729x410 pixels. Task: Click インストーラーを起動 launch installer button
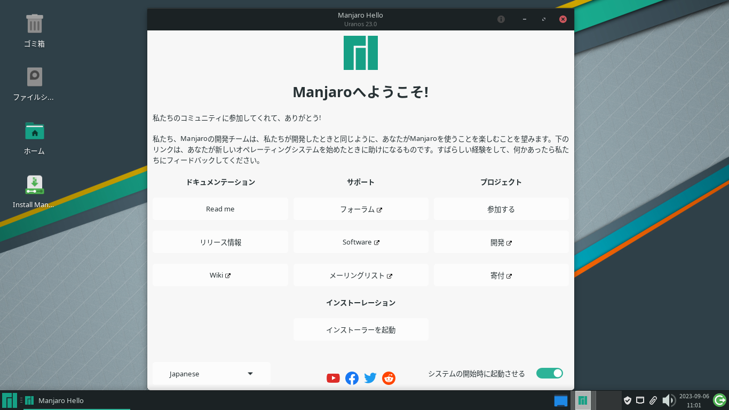(x=361, y=329)
